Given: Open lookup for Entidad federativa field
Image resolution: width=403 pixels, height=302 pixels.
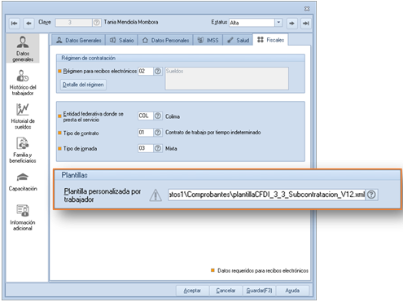Looking at the screenshot, I should coord(158,116).
